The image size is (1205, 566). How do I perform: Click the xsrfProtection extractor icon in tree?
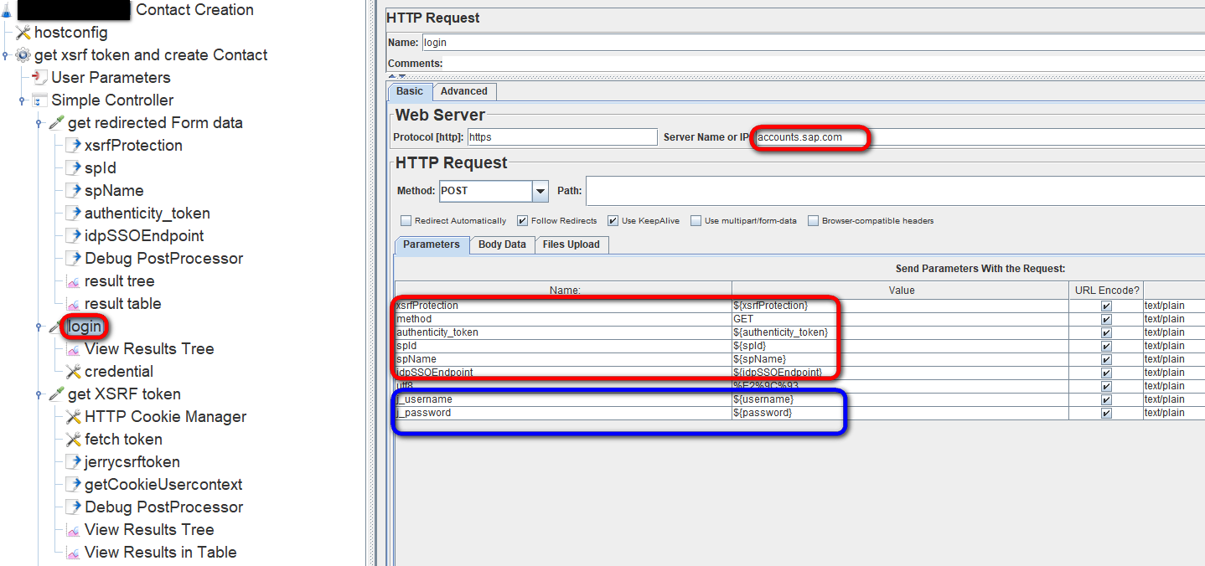tap(73, 146)
